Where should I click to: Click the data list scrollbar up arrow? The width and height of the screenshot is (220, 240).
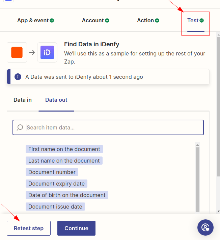point(197,145)
